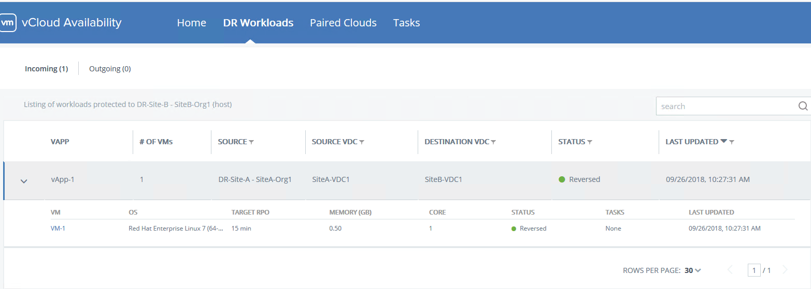Click the '15 min' target RPO value
Screen dimensions: 811x289
pyautogui.click(x=241, y=229)
